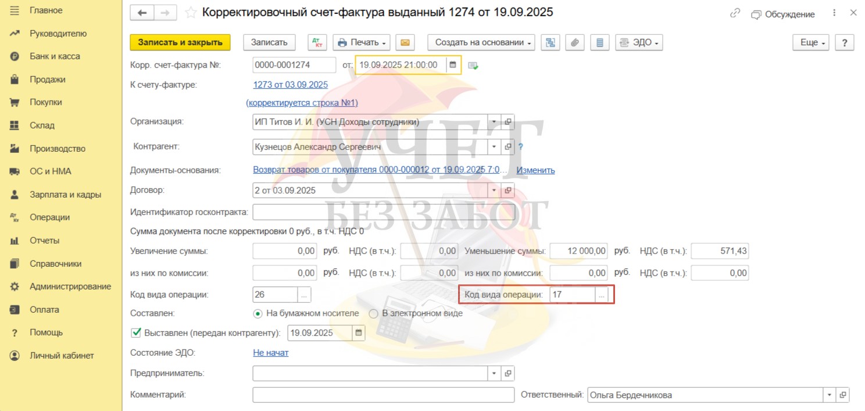Screen dimensions: 865x411
Task: Click the Администрирование gear icon
Action: [x=15, y=287]
